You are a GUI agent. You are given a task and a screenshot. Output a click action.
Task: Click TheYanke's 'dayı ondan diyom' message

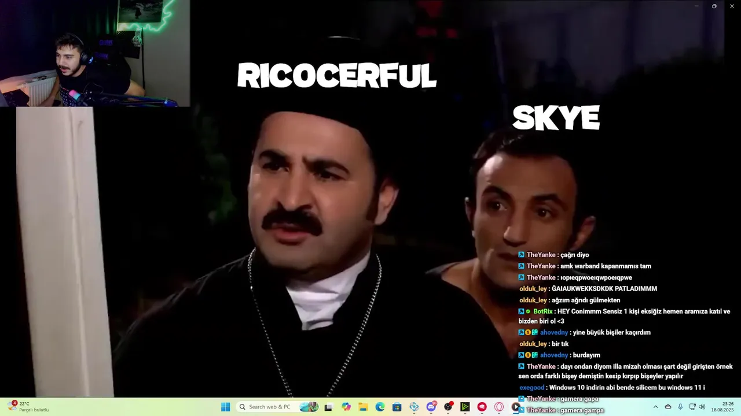coord(626,372)
